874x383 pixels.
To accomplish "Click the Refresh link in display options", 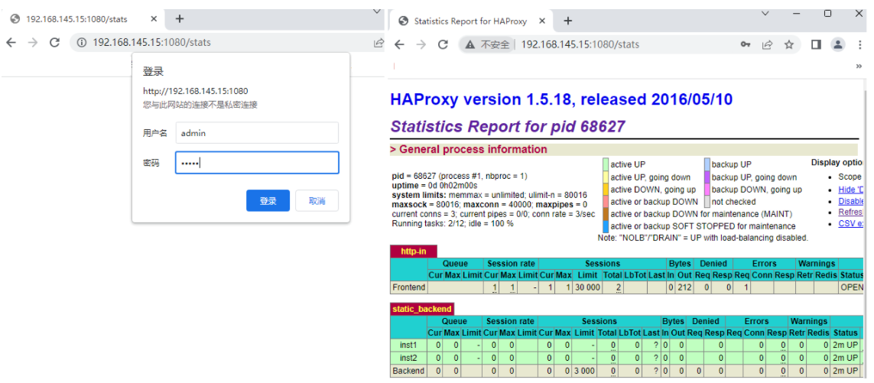I will tap(850, 213).
